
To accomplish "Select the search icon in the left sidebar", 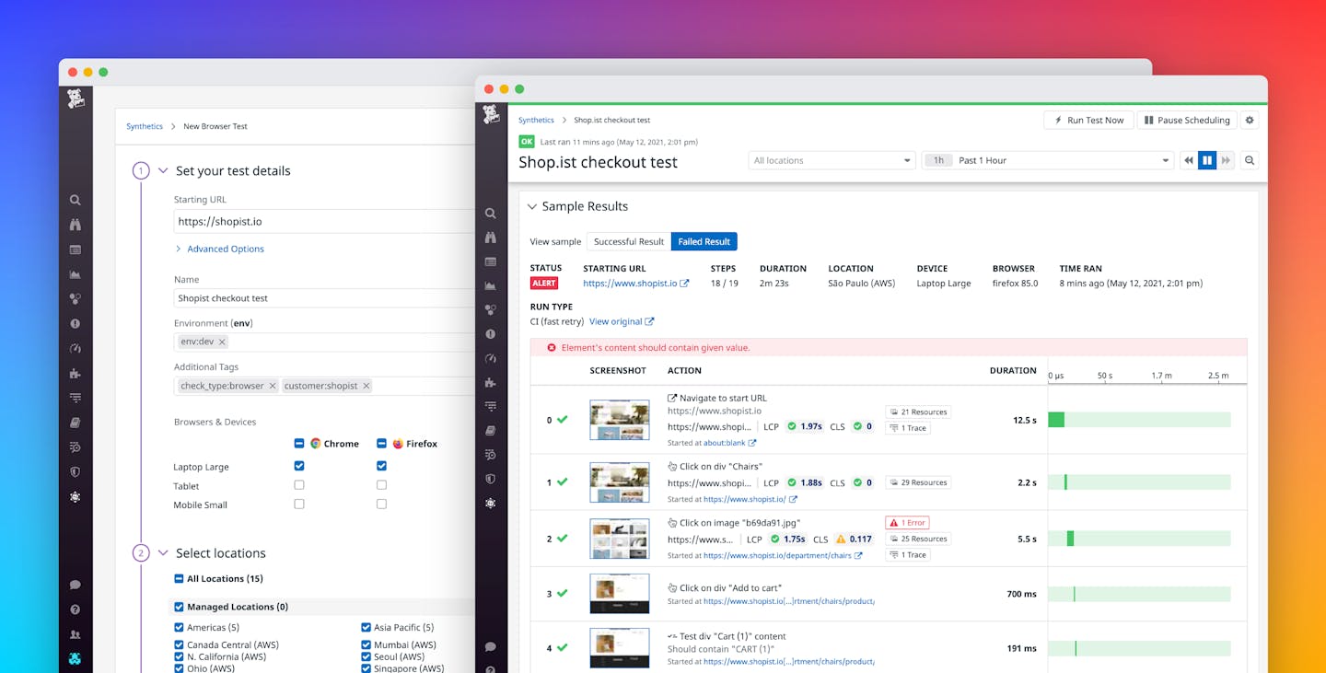I will coord(490,213).
